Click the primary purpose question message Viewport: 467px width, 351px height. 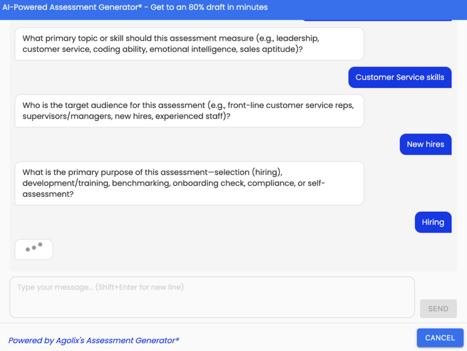[189, 183]
